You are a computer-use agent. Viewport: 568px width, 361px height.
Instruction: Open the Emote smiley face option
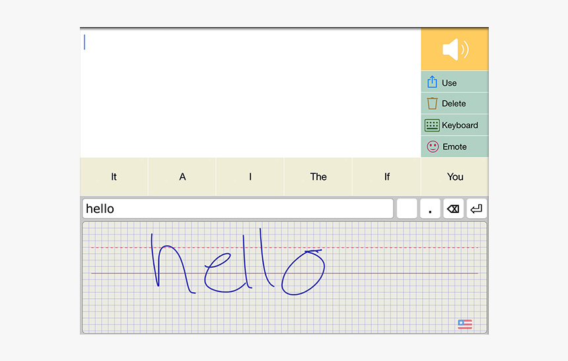click(x=433, y=147)
